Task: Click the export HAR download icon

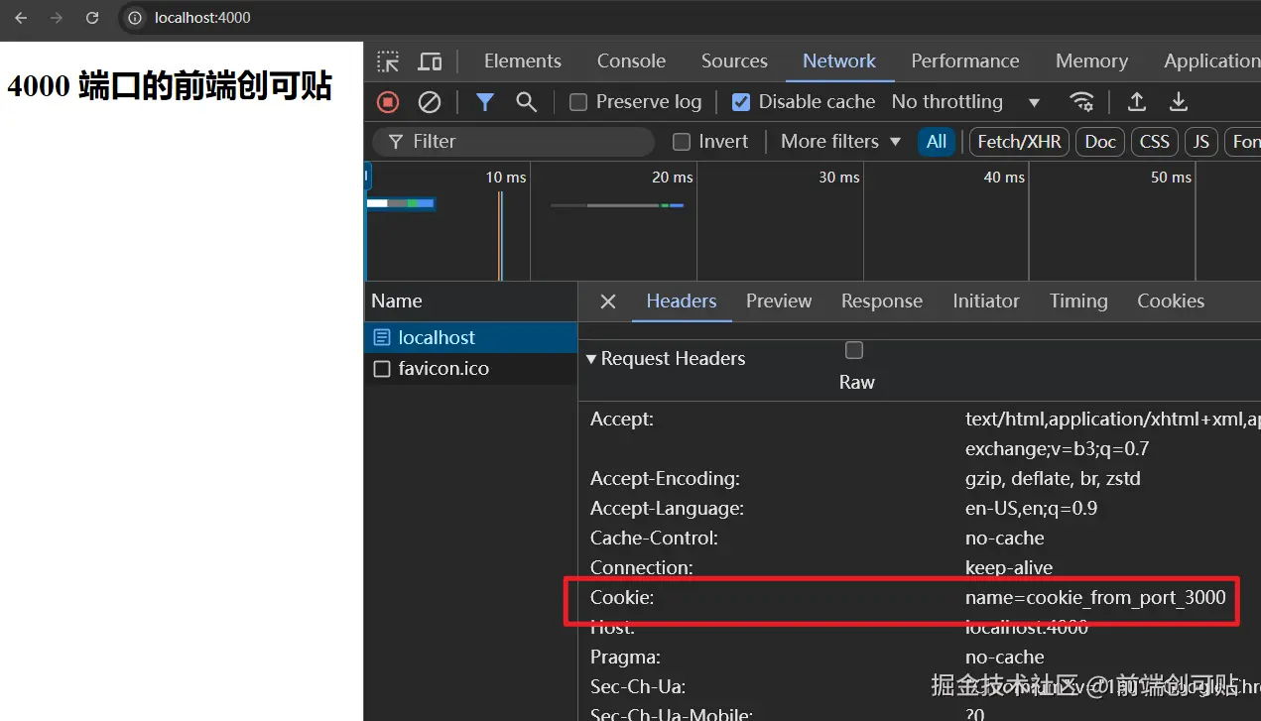Action: 1179,102
